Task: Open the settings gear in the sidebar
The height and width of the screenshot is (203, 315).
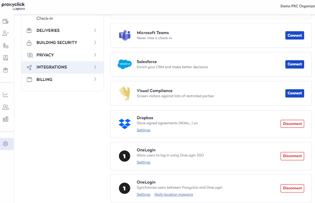Action: tap(5, 144)
